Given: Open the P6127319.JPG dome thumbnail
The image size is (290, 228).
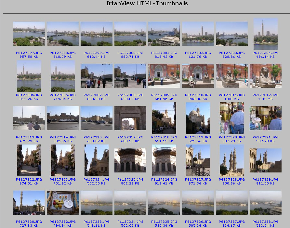Looking at the screenshot, I should tap(198, 118).
